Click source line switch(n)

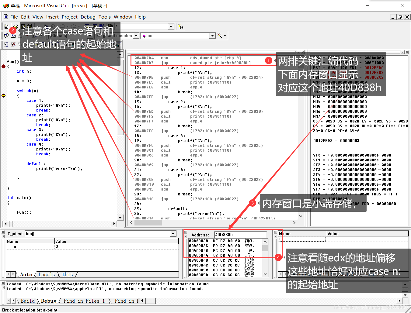[27, 91]
